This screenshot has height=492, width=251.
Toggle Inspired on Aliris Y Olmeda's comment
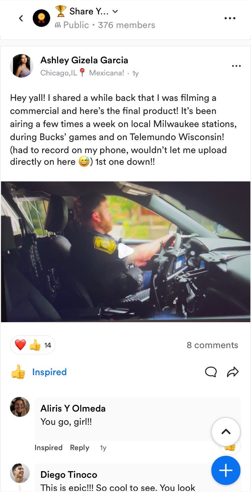(48, 448)
